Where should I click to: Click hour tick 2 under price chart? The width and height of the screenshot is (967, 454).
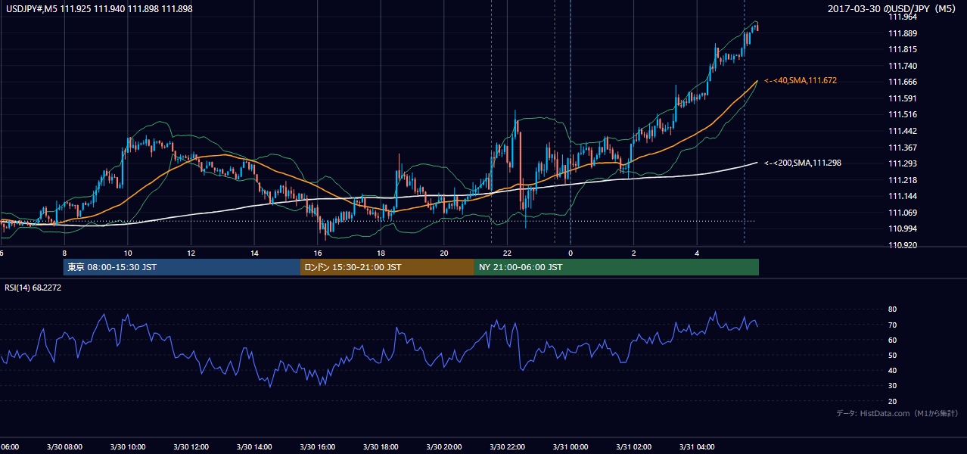pos(633,253)
